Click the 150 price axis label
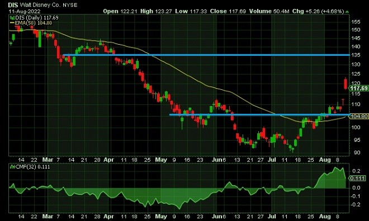This screenshot has width=369, height=221. click(x=356, y=30)
